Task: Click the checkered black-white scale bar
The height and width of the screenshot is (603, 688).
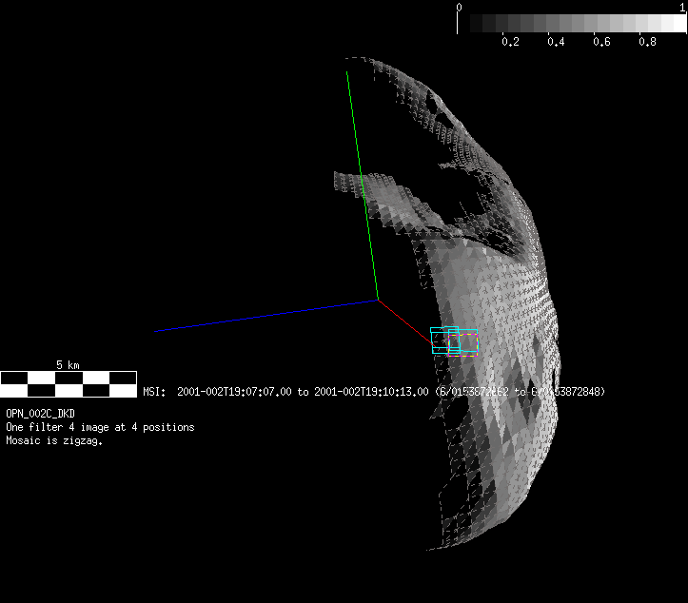Action: 68,384
